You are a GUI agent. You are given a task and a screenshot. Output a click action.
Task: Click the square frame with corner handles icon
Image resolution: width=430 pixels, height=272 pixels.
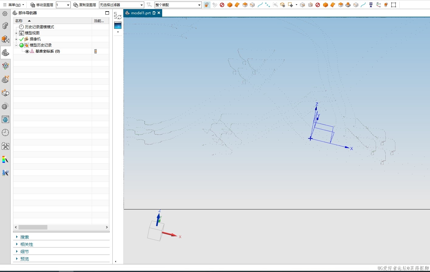coord(394,5)
